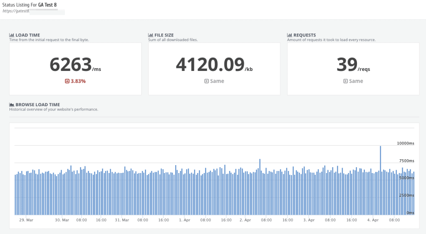
Task: Click 'Amount of requests it took' description
Action: [x=331, y=40]
